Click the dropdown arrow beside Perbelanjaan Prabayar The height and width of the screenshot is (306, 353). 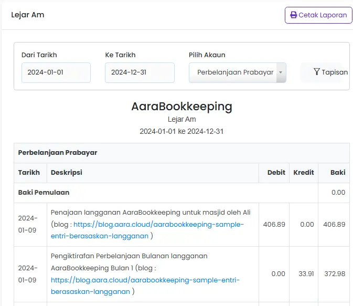(x=281, y=72)
